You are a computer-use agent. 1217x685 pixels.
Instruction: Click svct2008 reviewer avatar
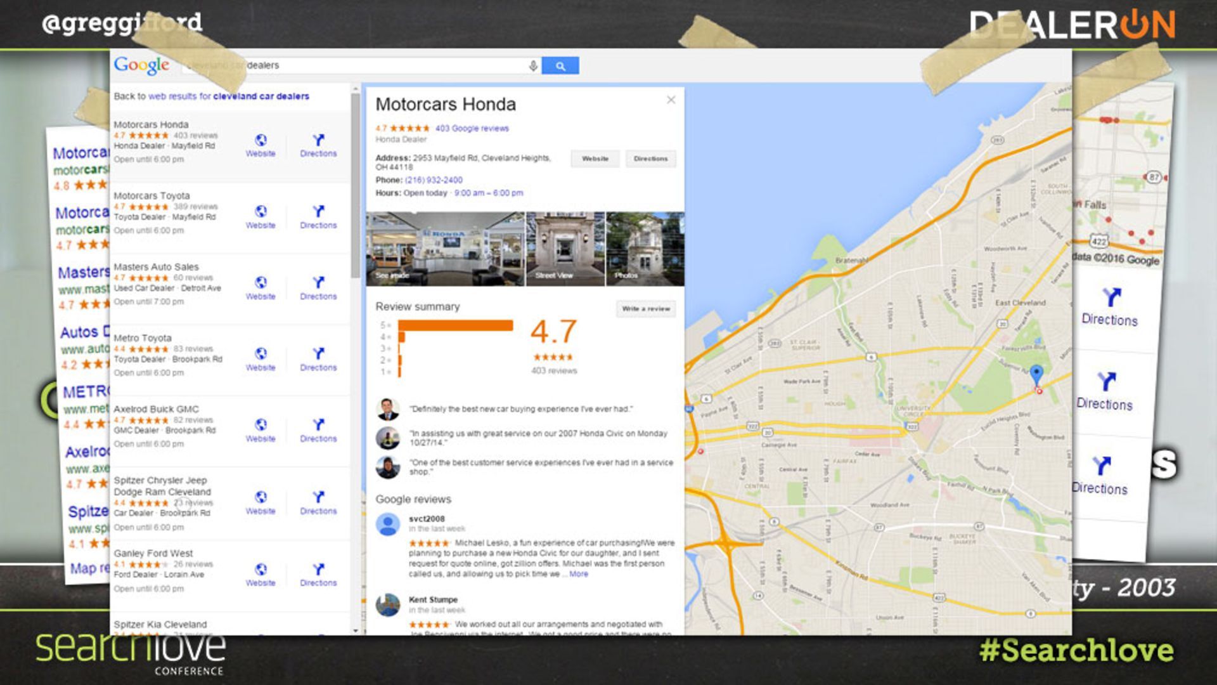tap(388, 525)
